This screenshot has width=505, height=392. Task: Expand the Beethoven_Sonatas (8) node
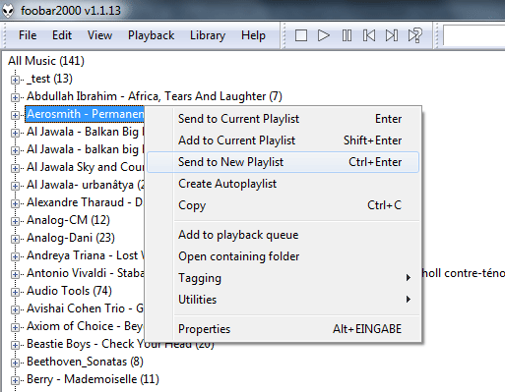pyautogui.click(x=15, y=363)
